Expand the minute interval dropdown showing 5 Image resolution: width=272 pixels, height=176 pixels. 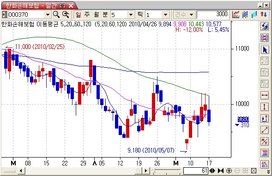[131, 15]
